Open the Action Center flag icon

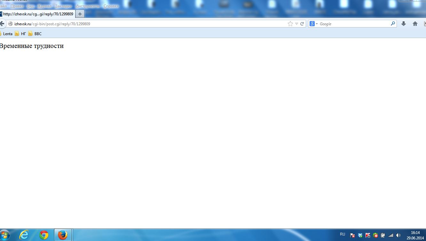(x=352, y=235)
